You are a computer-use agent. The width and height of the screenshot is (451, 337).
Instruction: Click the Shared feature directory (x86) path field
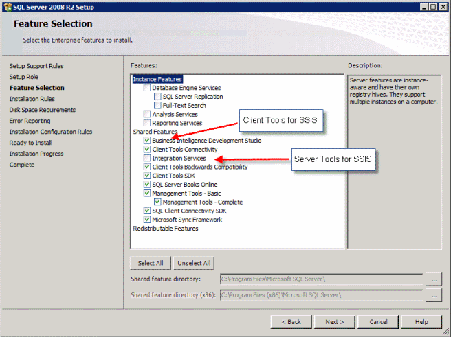(x=322, y=295)
